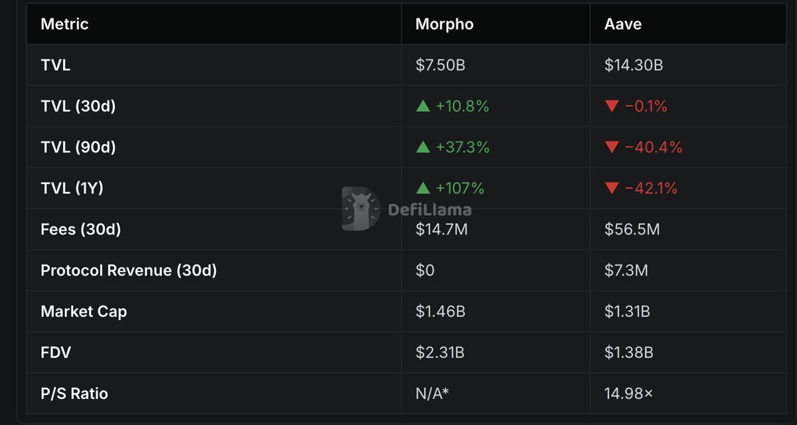Click Aave P/S Ratio 14.98× value
The width and height of the screenshot is (797, 425).
tap(629, 394)
